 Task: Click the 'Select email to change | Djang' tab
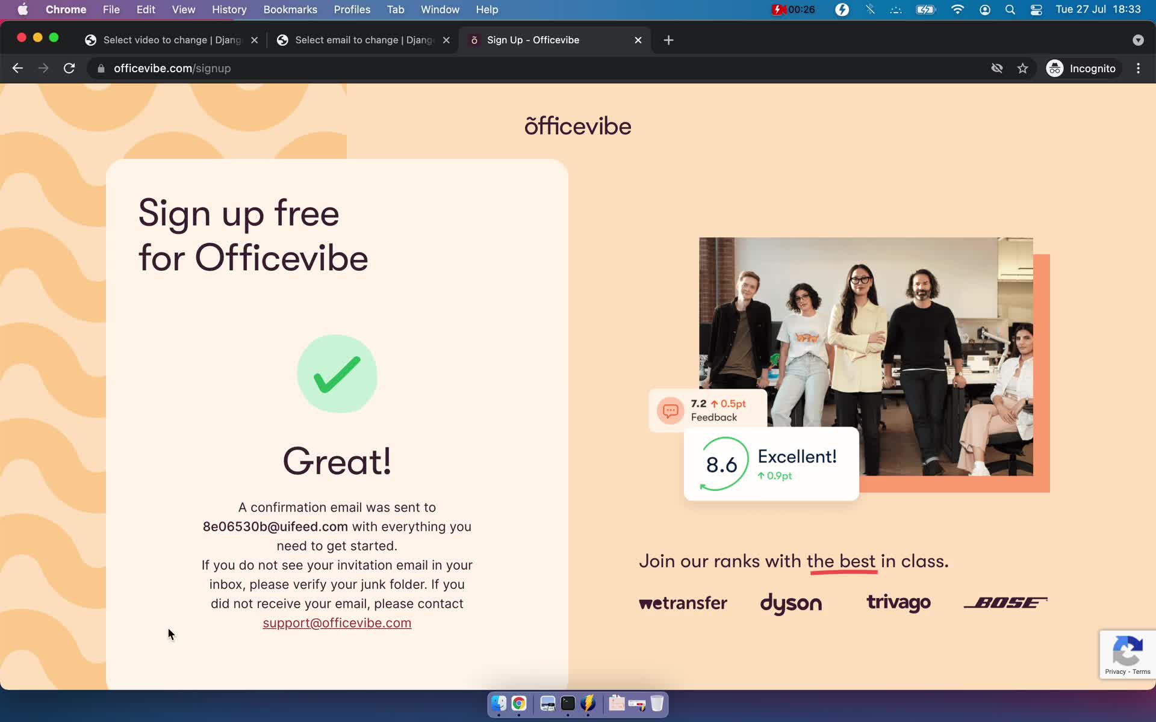point(364,39)
